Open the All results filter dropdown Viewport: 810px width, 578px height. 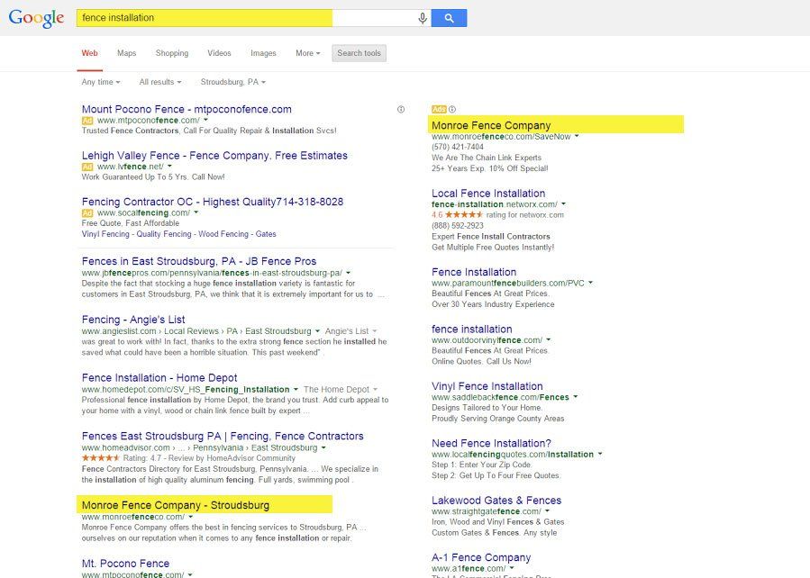160,82
